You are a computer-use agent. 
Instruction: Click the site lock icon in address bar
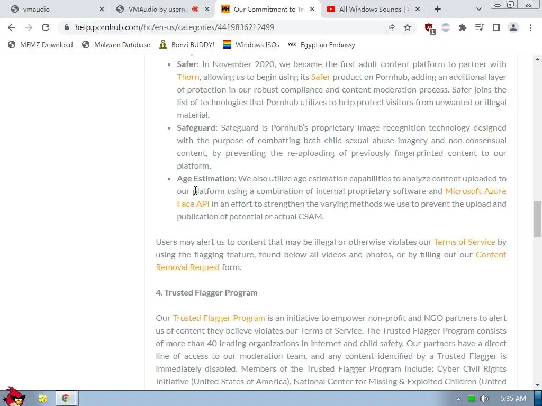pyautogui.click(x=67, y=27)
